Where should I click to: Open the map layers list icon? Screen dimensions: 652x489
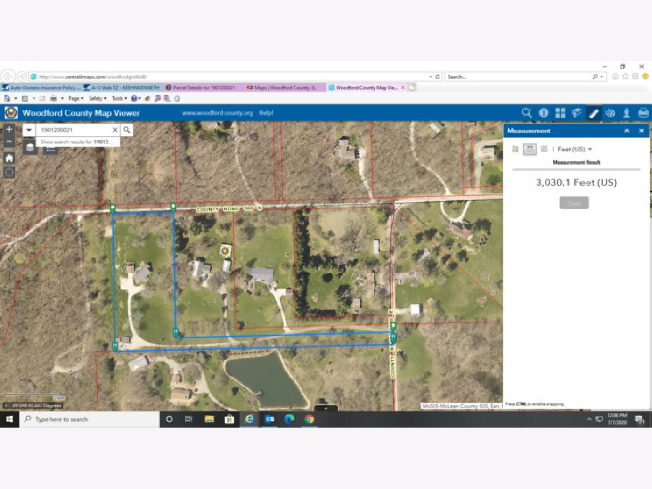click(30, 147)
